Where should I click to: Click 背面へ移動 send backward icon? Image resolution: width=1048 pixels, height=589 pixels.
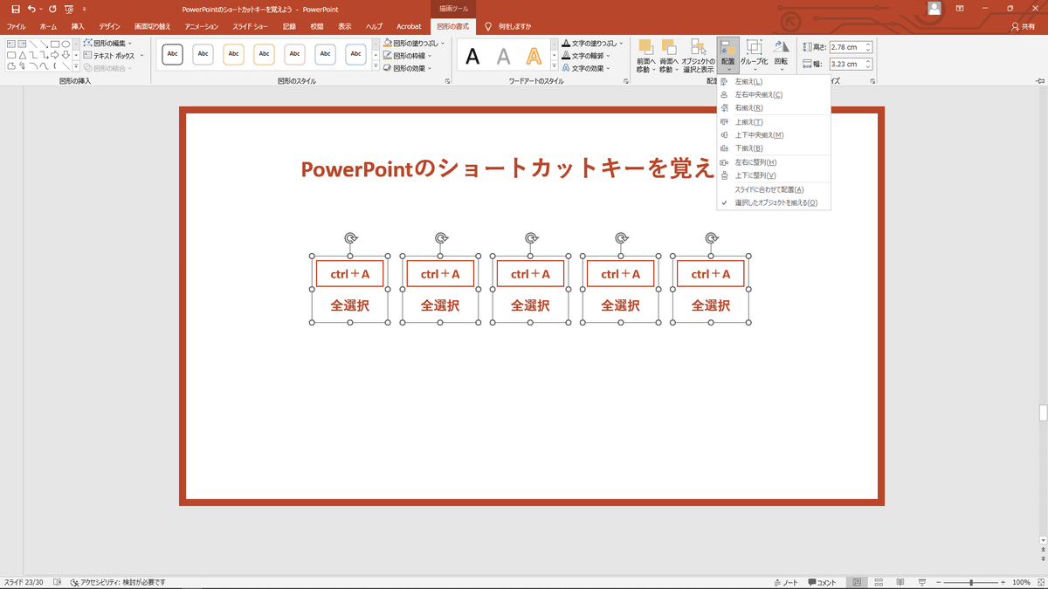[x=669, y=47]
